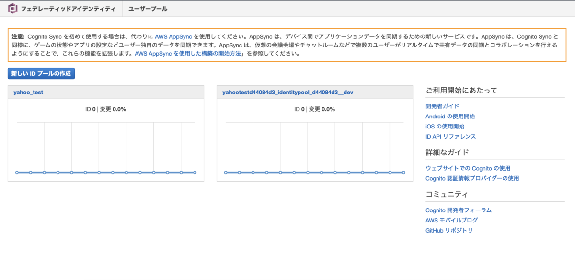Open AWS モバイルブログ link

click(x=451, y=220)
